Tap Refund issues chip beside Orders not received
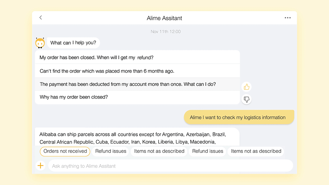This screenshot has width=329, height=185. tap(111, 151)
